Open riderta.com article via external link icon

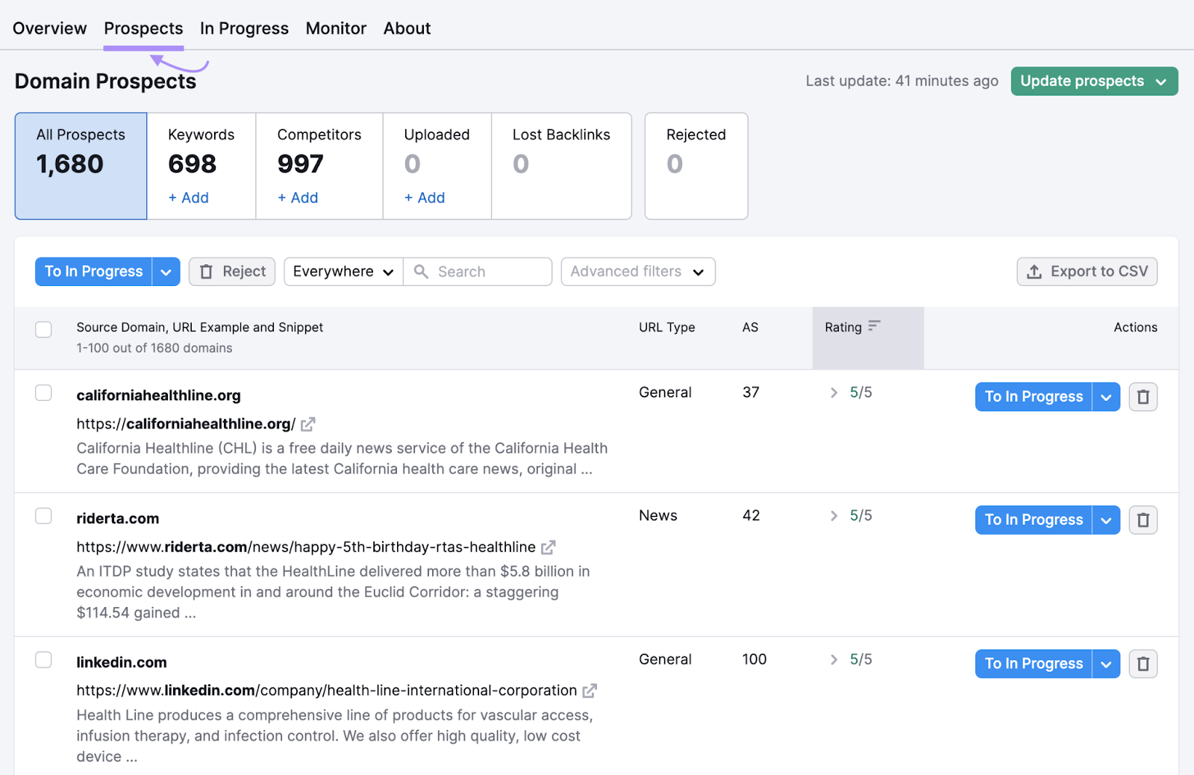point(548,547)
